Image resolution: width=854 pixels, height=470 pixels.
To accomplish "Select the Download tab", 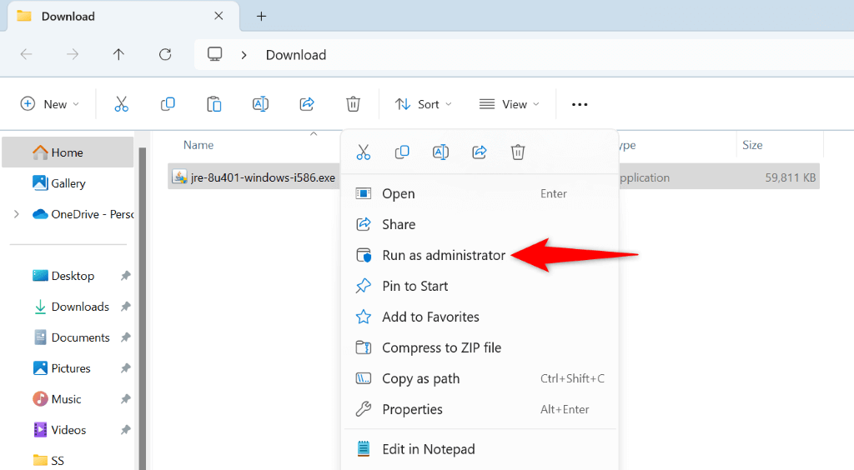I will (x=123, y=17).
